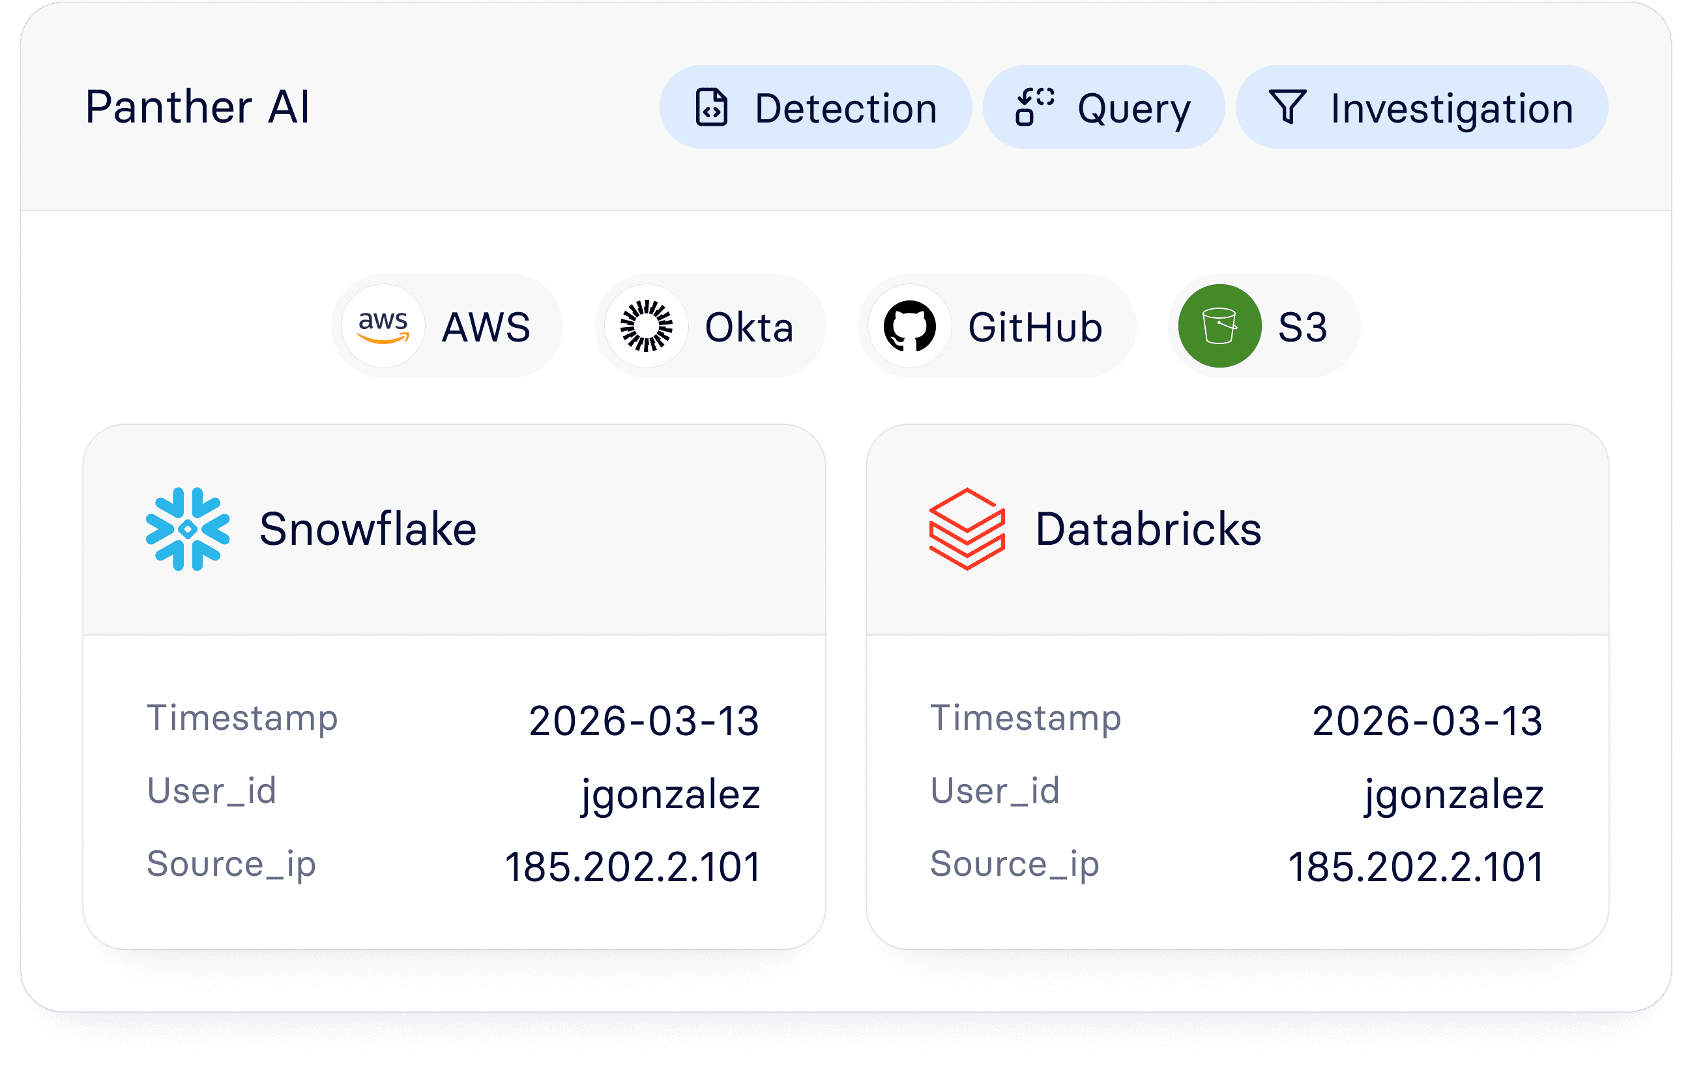Click the Snowflake logo icon
Viewport: 1692px width, 1074px height.
[x=188, y=529]
